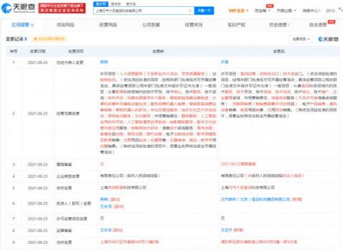This screenshot has width=343, height=250.
Task: Click the red promotional banner beside logo
Action: tap(62, 8)
